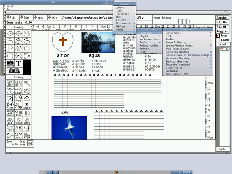Launch xterm from Fluxbox menu
Viewport: 232px width, 174px height.
(125, 7)
